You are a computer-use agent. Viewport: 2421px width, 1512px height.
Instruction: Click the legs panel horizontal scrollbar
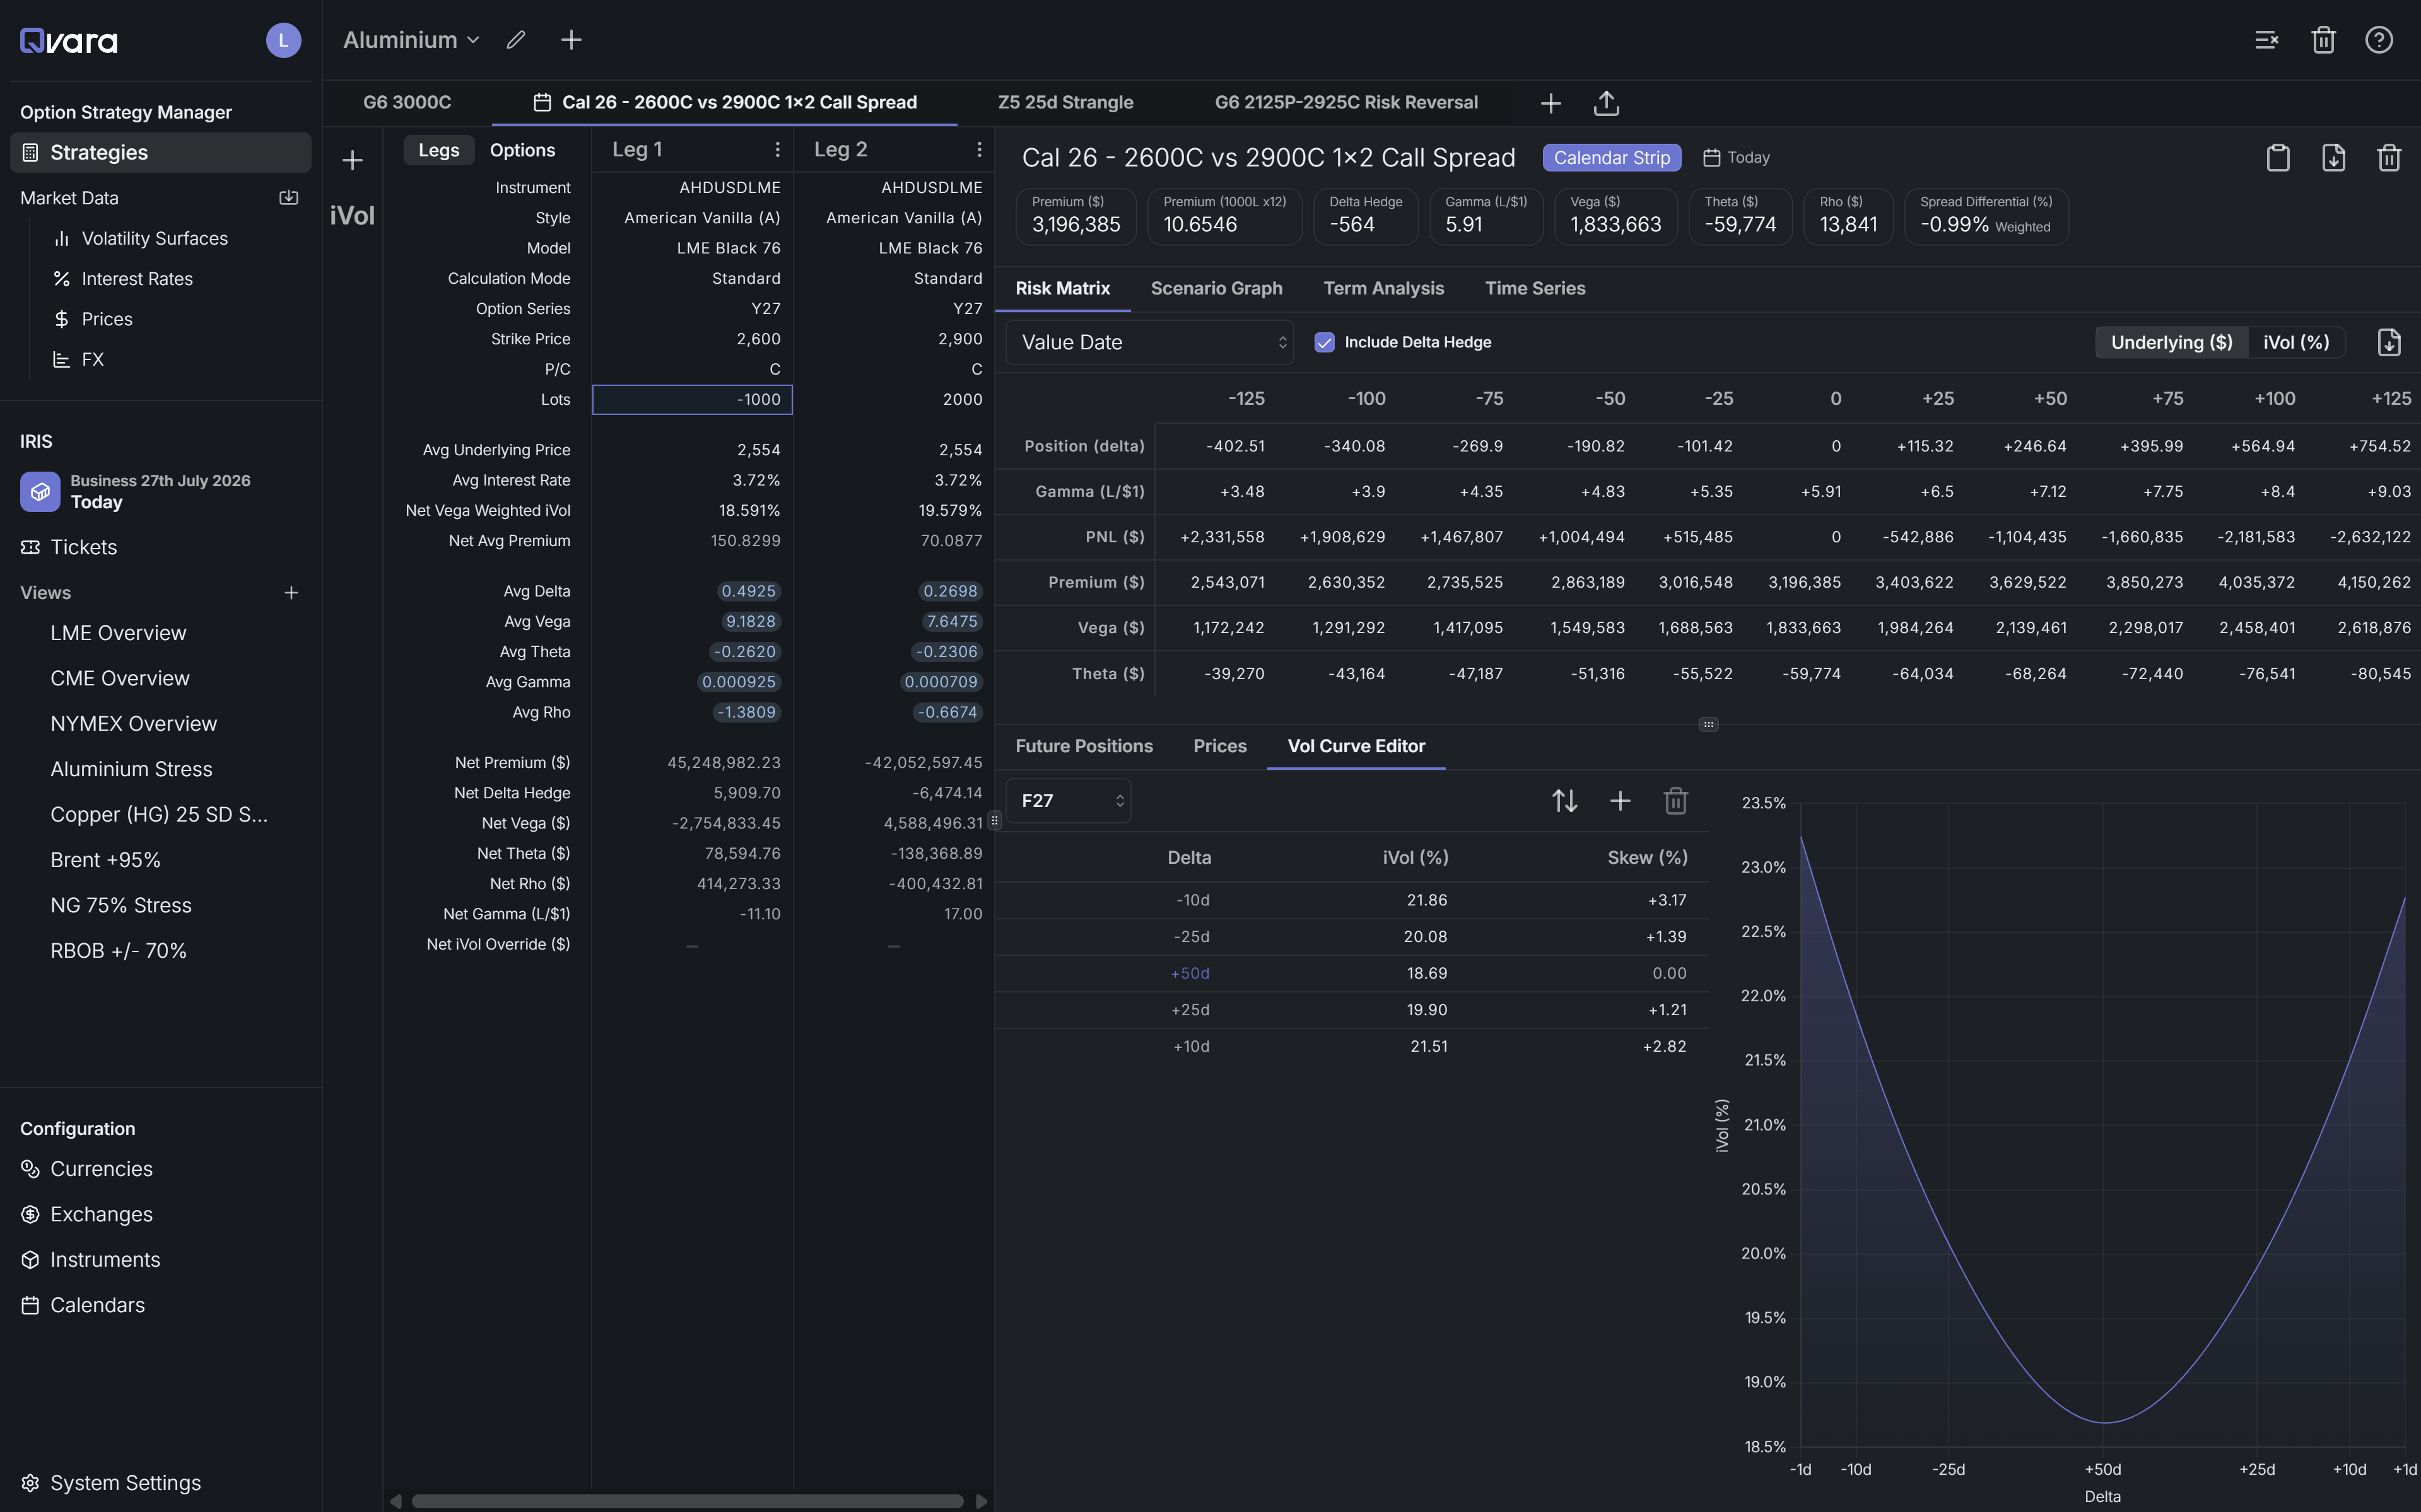point(688,1501)
